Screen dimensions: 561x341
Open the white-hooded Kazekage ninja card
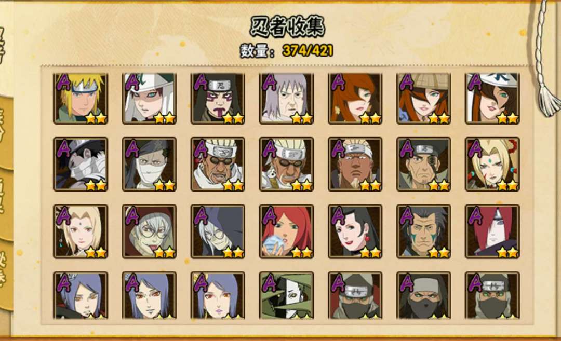(149, 98)
